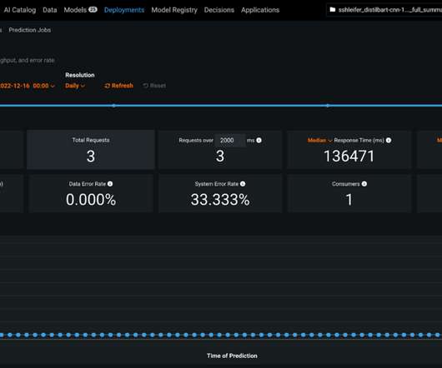Open the Median response time dropdown
Viewport: 442px width, 368px height.
319,140
